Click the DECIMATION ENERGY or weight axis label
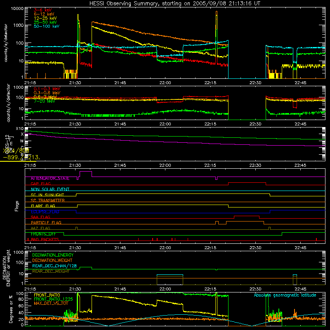Viewport: 330px width, 330px height. click(x=7, y=268)
